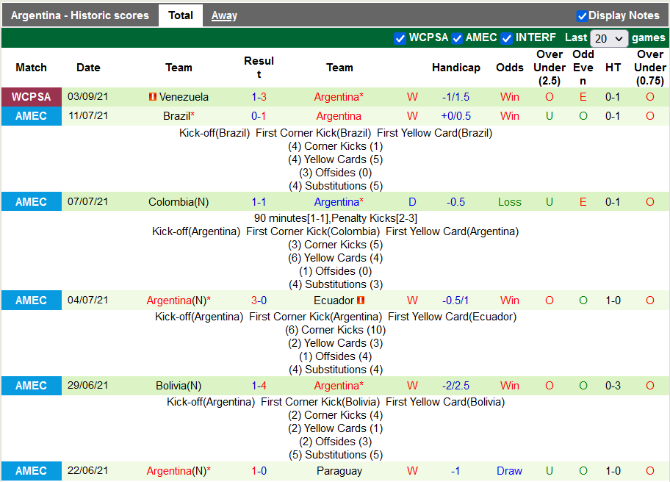Select the Colombia(N) team link

(x=175, y=202)
